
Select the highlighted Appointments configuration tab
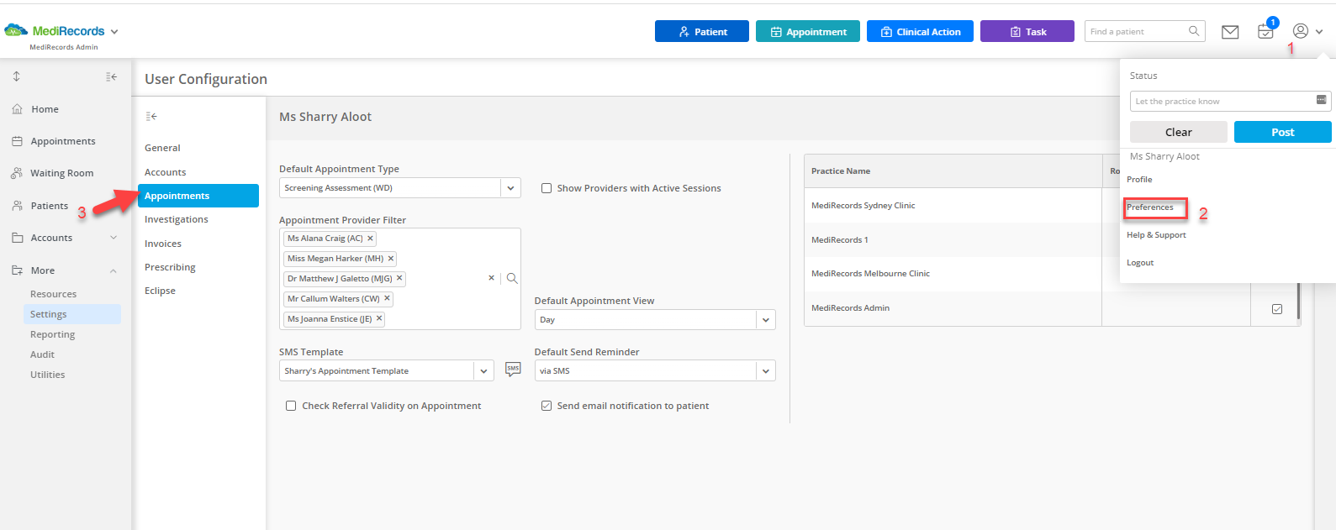pyautogui.click(x=198, y=196)
